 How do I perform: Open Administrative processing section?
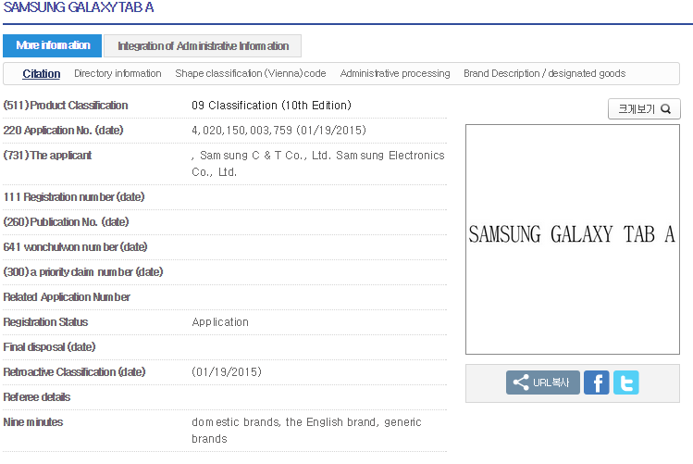click(x=395, y=73)
